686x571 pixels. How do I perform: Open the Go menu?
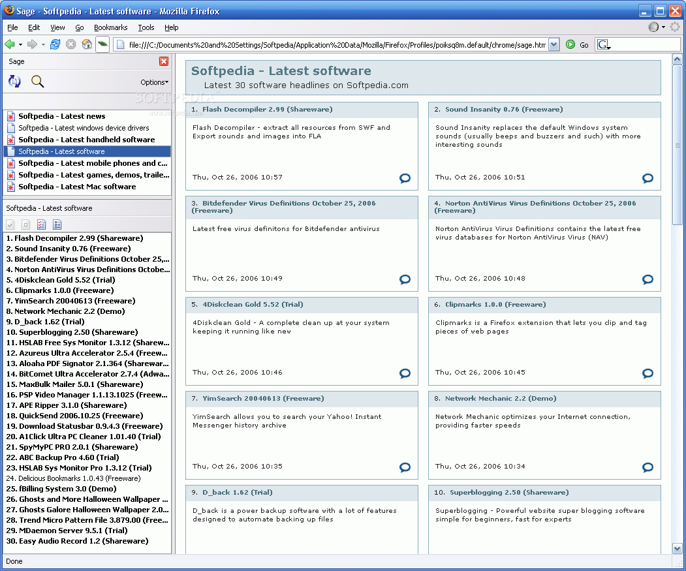tap(79, 27)
